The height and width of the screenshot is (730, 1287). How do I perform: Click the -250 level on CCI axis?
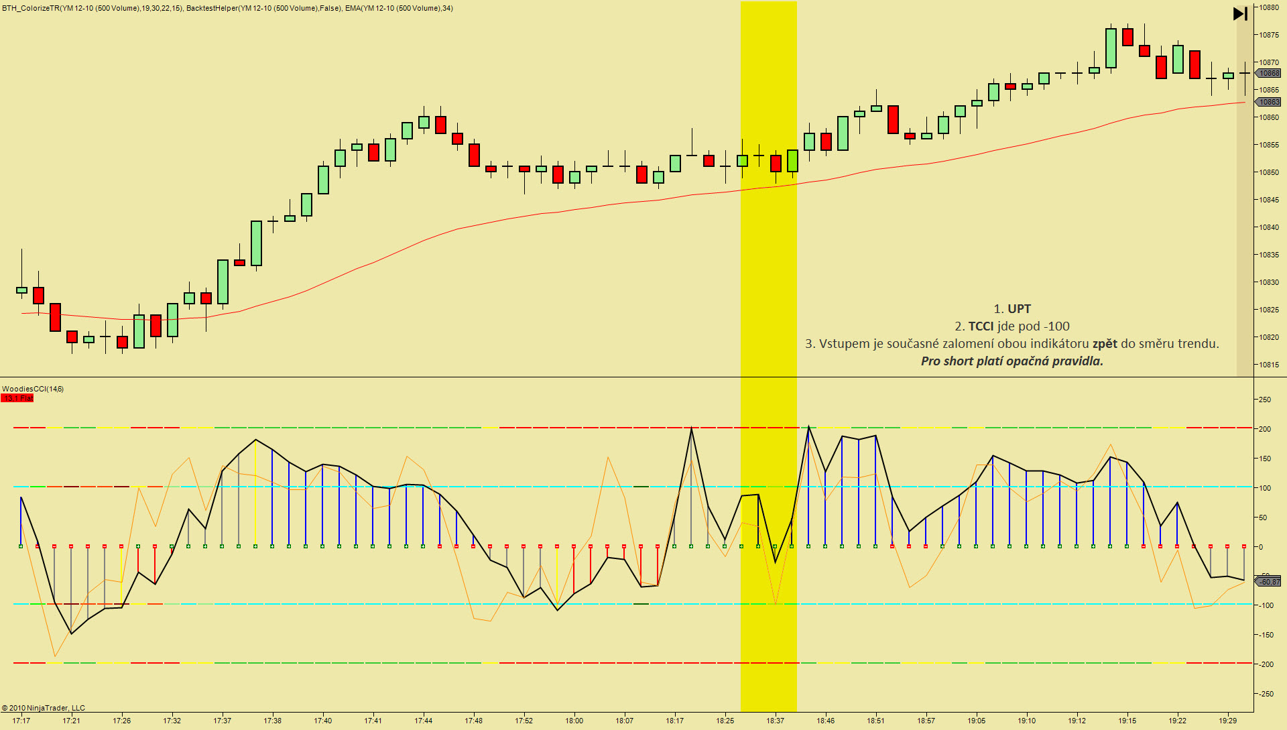click(x=1265, y=694)
